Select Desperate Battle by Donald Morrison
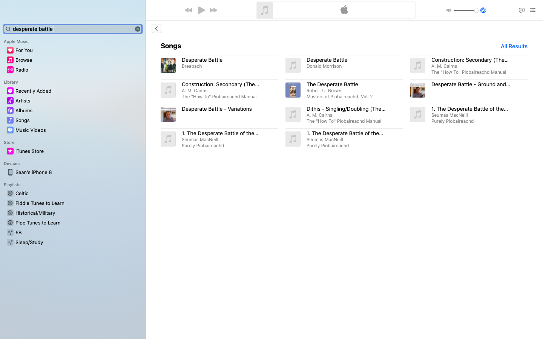Image resolution: width=543 pixels, height=339 pixels. click(344, 66)
